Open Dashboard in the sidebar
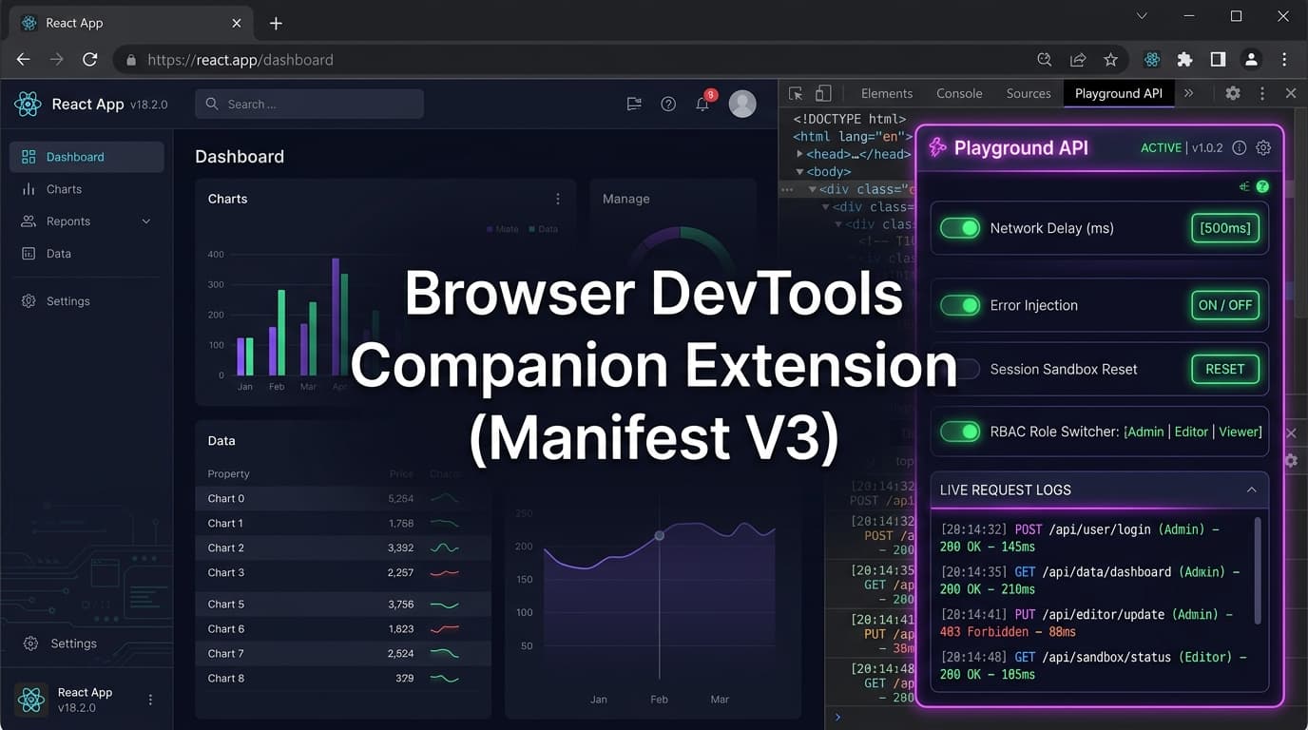Screen dimensions: 1308x730 (x=87, y=157)
